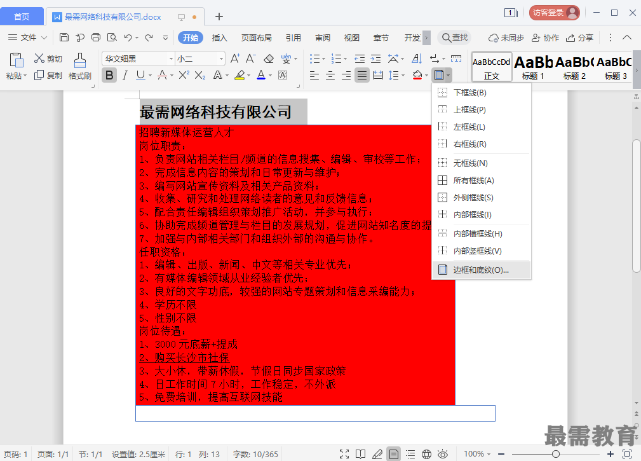Viewport: 641px width, 461px height.
Task: Click the Character Border boxed-A icon
Action: 283,75
